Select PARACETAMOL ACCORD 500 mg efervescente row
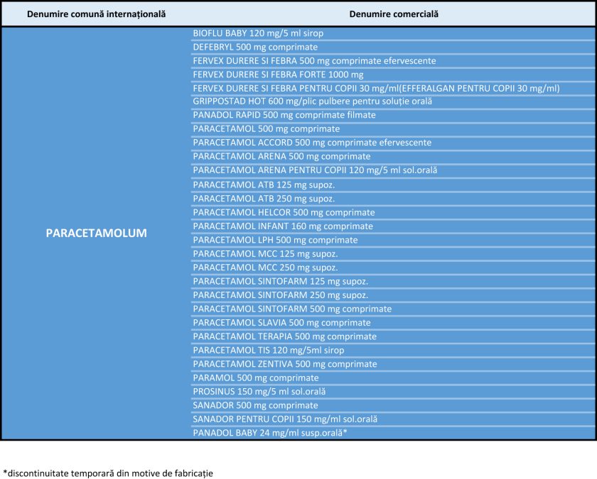This screenshot has width=597, height=479. click(x=393, y=143)
